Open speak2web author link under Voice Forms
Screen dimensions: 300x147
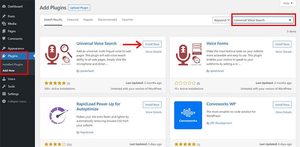217,71
